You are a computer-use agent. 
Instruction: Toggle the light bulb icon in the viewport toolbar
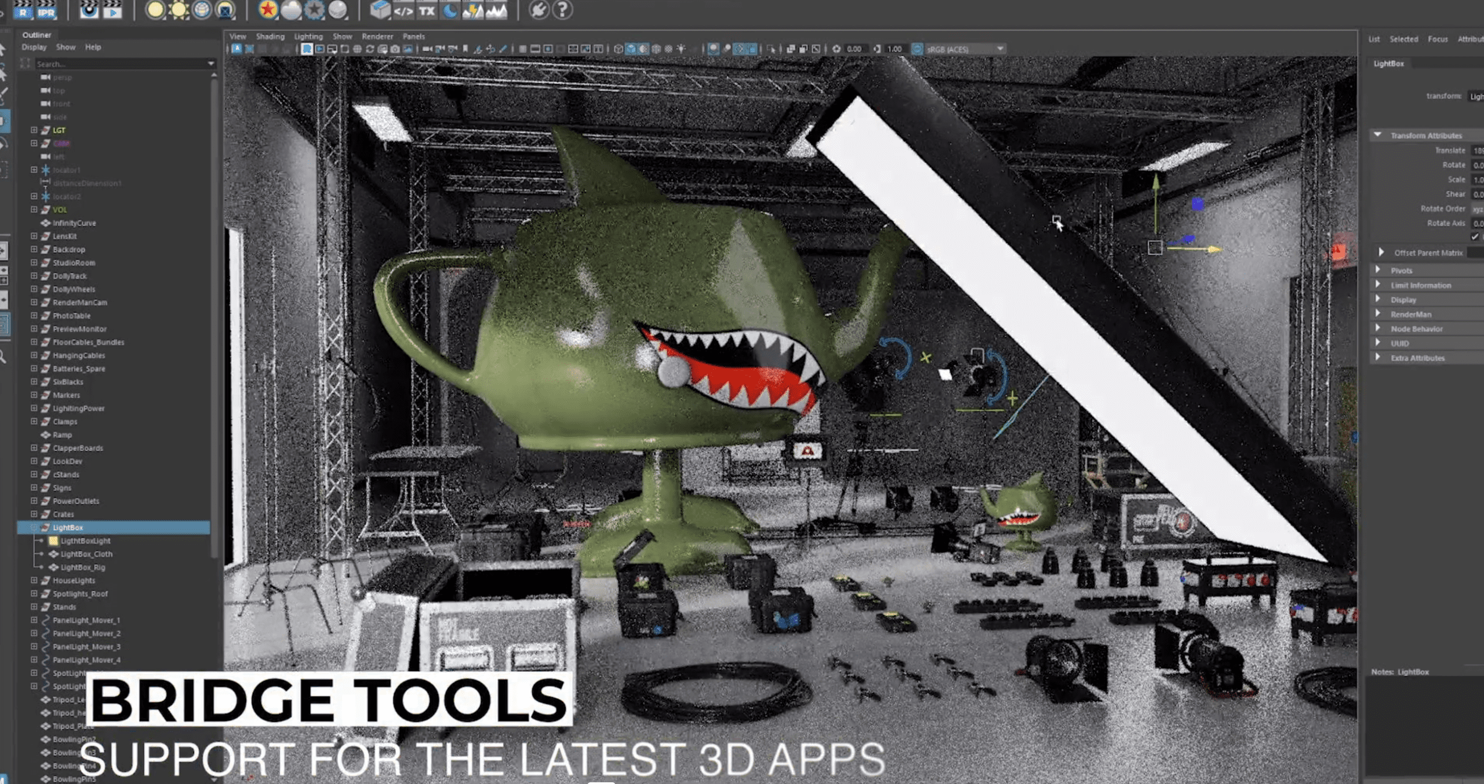tap(682, 49)
